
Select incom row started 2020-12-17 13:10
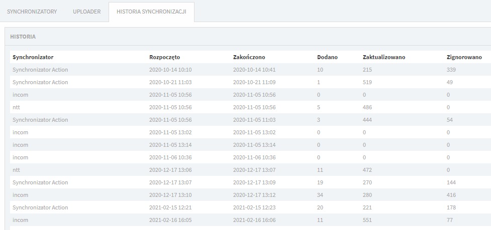(x=250, y=195)
